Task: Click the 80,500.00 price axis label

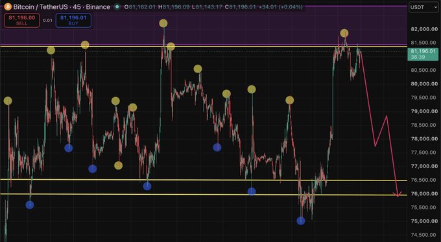Action: coord(424,70)
